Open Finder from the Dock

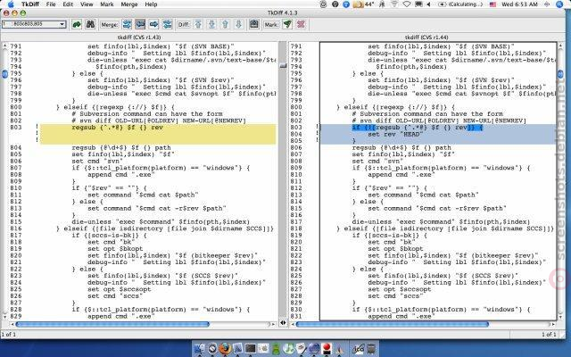tap(199, 349)
